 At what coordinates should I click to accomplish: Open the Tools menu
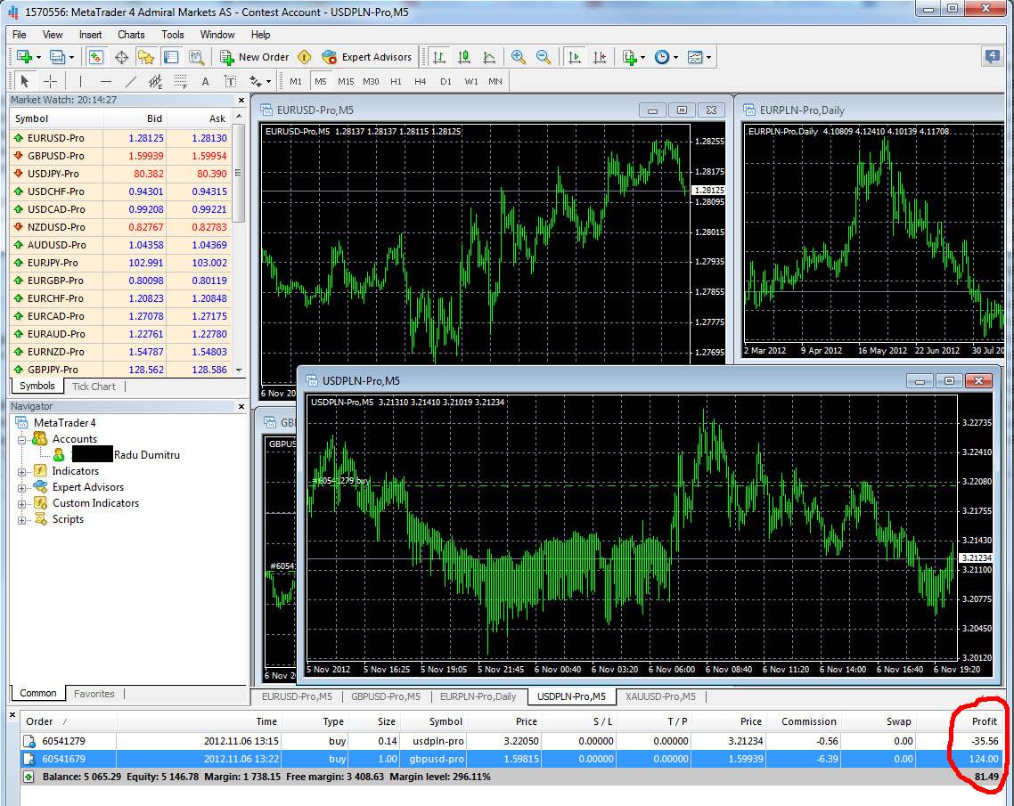[173, 34]
